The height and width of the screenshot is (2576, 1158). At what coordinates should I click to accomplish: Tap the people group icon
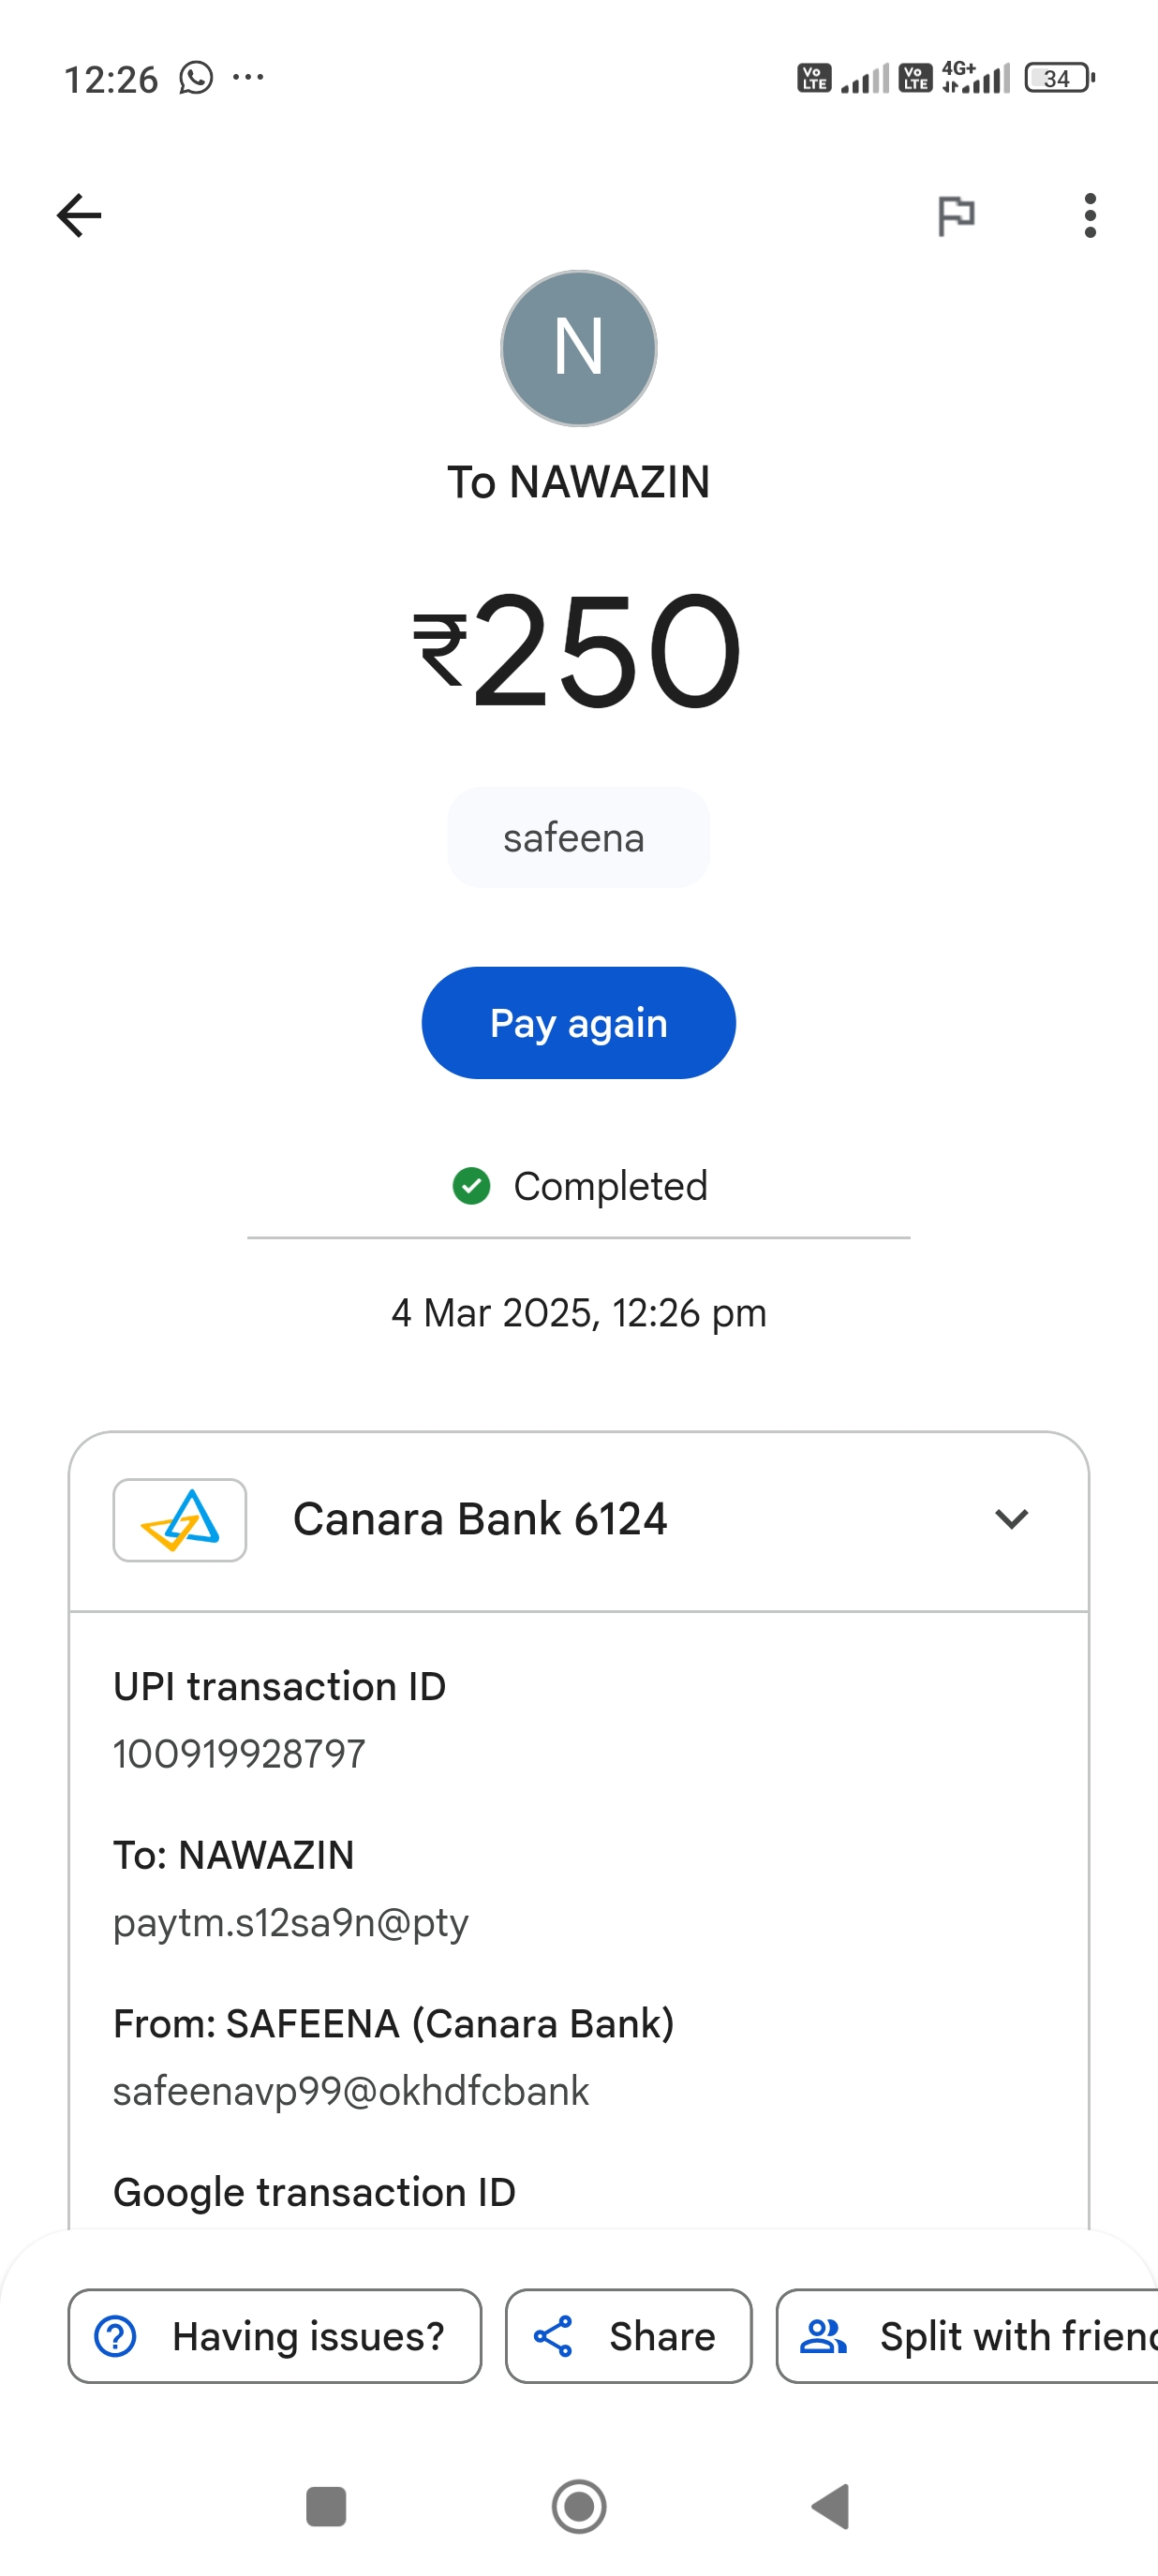824,2336
